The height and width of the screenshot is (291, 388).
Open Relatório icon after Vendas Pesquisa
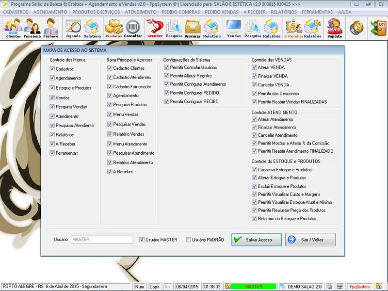[x=272, y=28]
